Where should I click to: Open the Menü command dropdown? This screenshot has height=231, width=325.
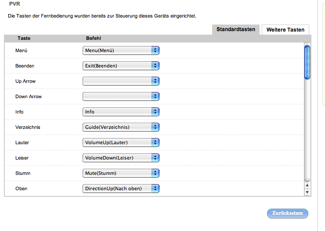point(121,50)
